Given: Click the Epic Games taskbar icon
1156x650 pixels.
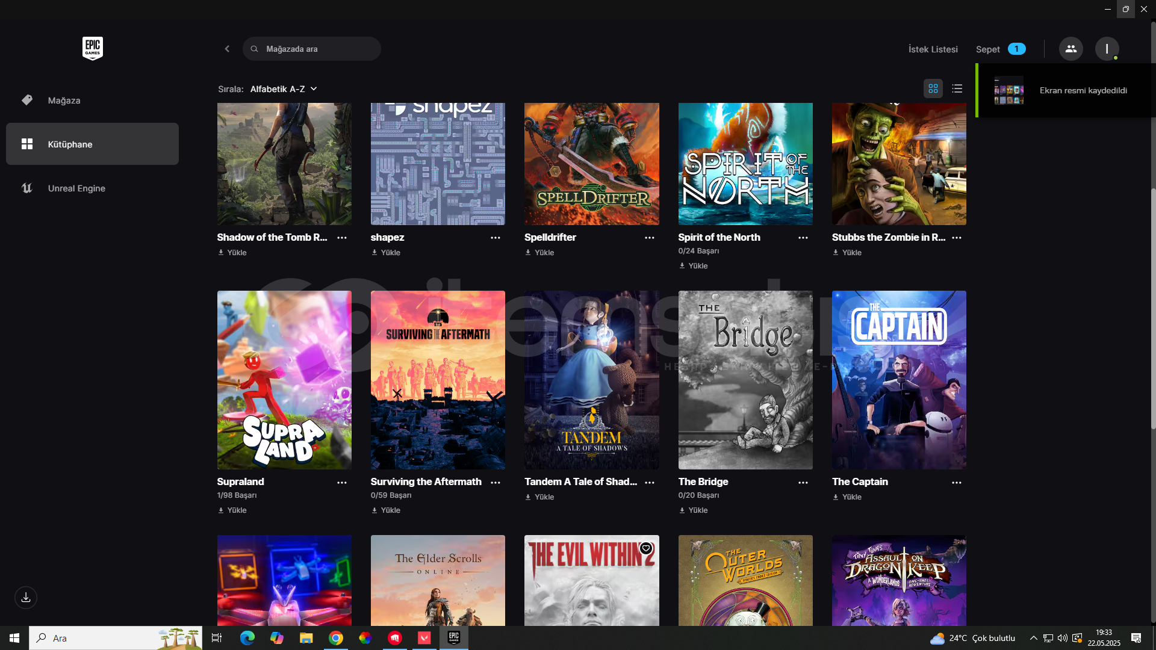Looking at the screenshot, I should (454, 638).
